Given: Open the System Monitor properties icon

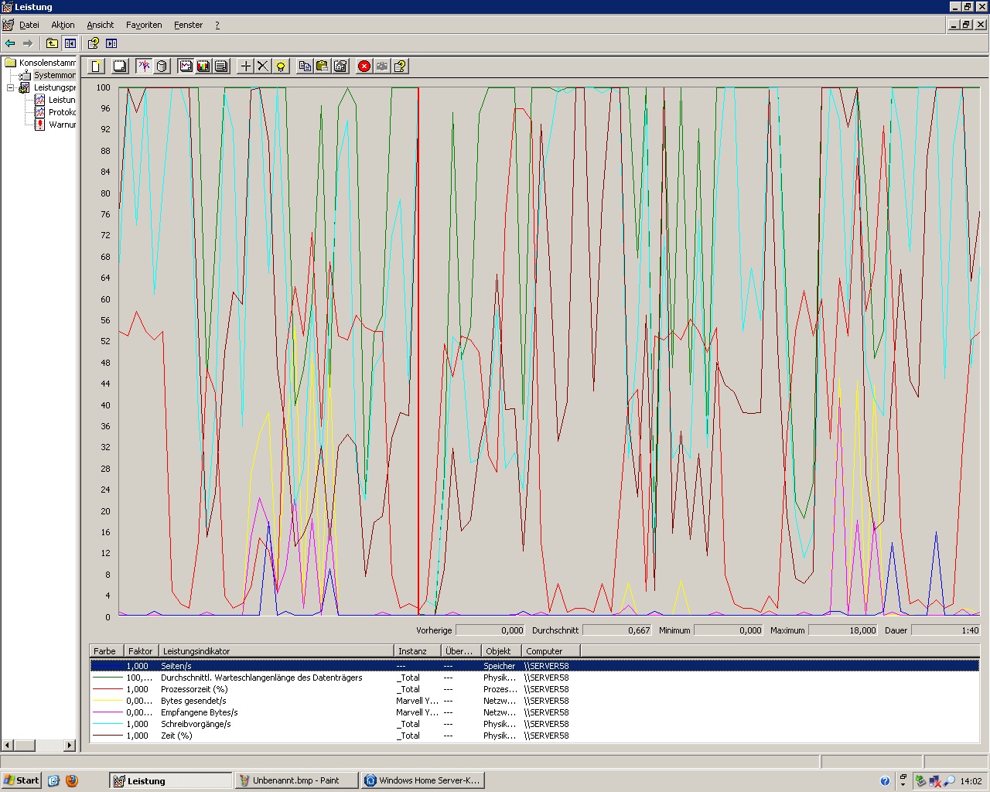Looking at the screenshot, I should coord(340,66).
